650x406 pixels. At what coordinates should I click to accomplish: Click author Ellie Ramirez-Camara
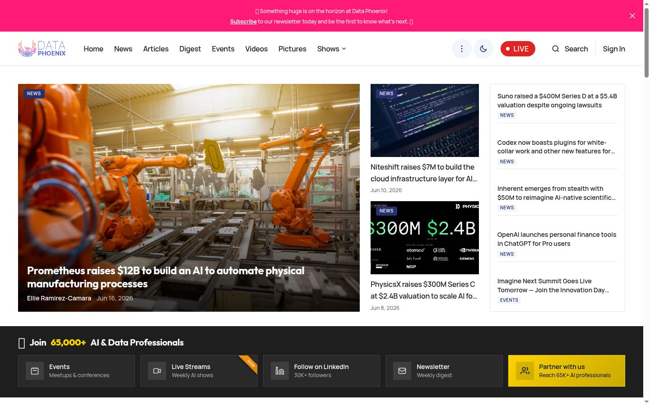[59, 298]
